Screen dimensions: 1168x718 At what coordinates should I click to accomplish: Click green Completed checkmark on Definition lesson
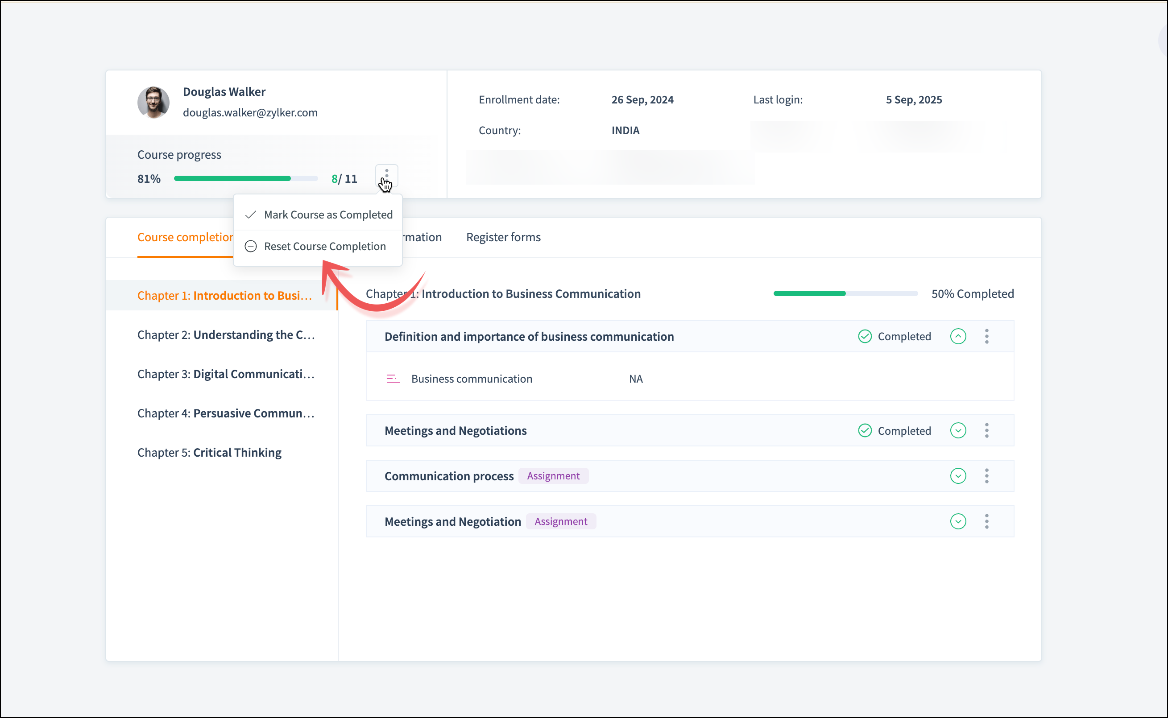tap(865, 336)
